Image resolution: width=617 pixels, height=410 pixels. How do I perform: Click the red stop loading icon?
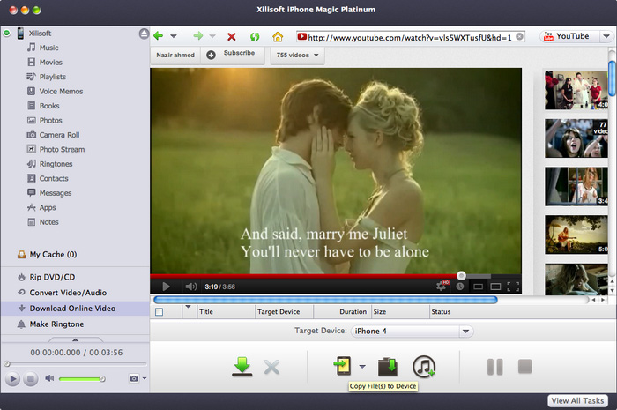(x=232, y=37)
